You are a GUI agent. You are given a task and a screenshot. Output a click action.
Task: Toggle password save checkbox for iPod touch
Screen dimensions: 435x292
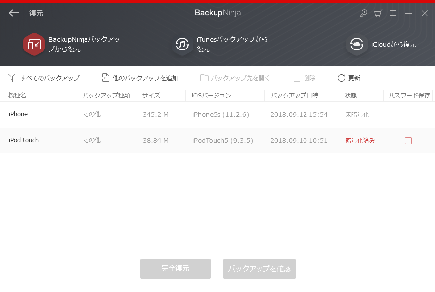(408, 141)
